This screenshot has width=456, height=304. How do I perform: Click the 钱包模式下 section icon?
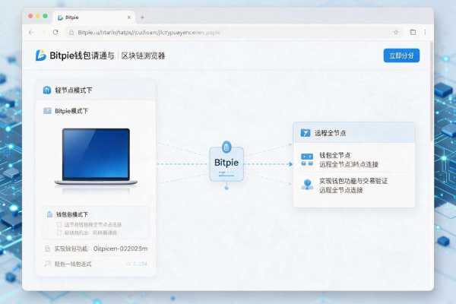coord(49,214)
